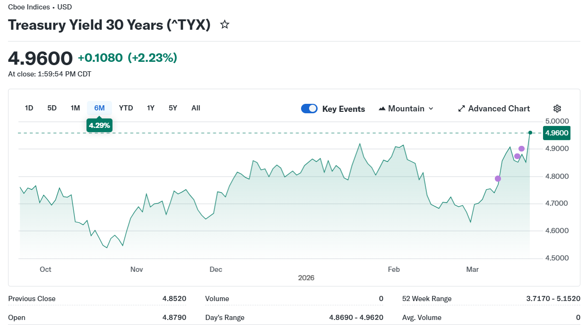The image size is (587, 328).
Task: Click the Key Events label
Action: (x=344, y=109)
